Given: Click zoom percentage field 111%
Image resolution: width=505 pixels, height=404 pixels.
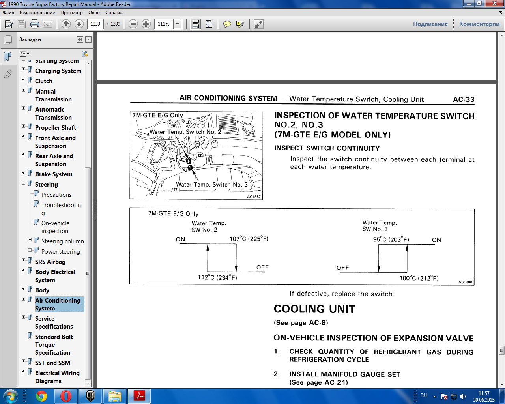Looking at the screenshot, I should (x=164, y=24).
